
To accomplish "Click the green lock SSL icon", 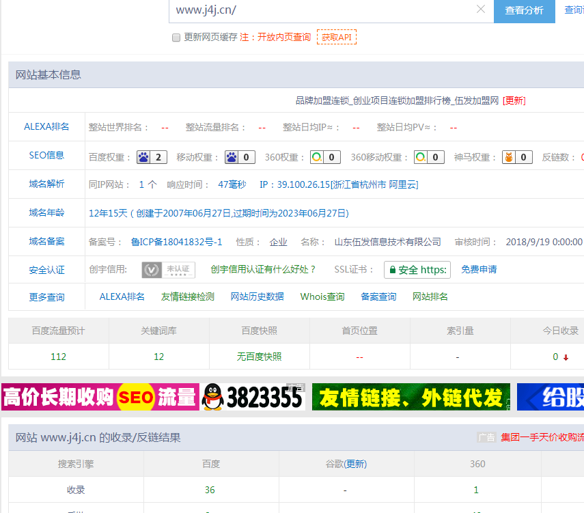I will tap(392, 270).
